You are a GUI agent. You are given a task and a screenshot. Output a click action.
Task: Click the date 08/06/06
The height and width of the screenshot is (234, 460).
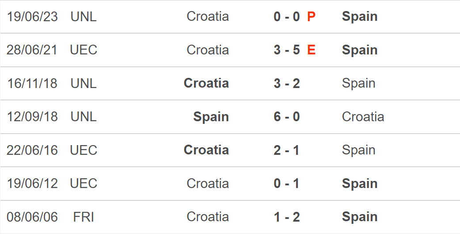(x=32, y=217)
